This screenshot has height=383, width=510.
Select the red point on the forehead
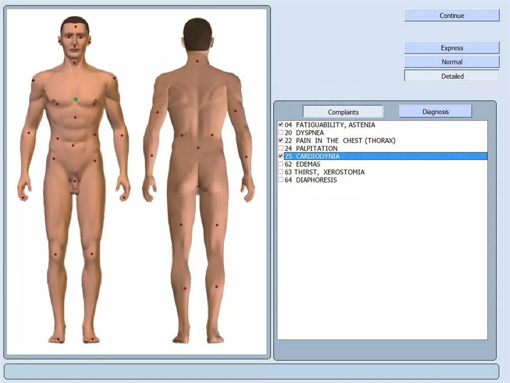click(x=75, y=27)
